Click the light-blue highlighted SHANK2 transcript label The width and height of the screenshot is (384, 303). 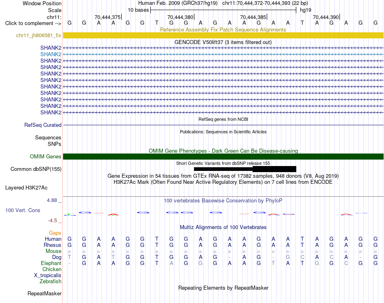click(x=51, y=54)
